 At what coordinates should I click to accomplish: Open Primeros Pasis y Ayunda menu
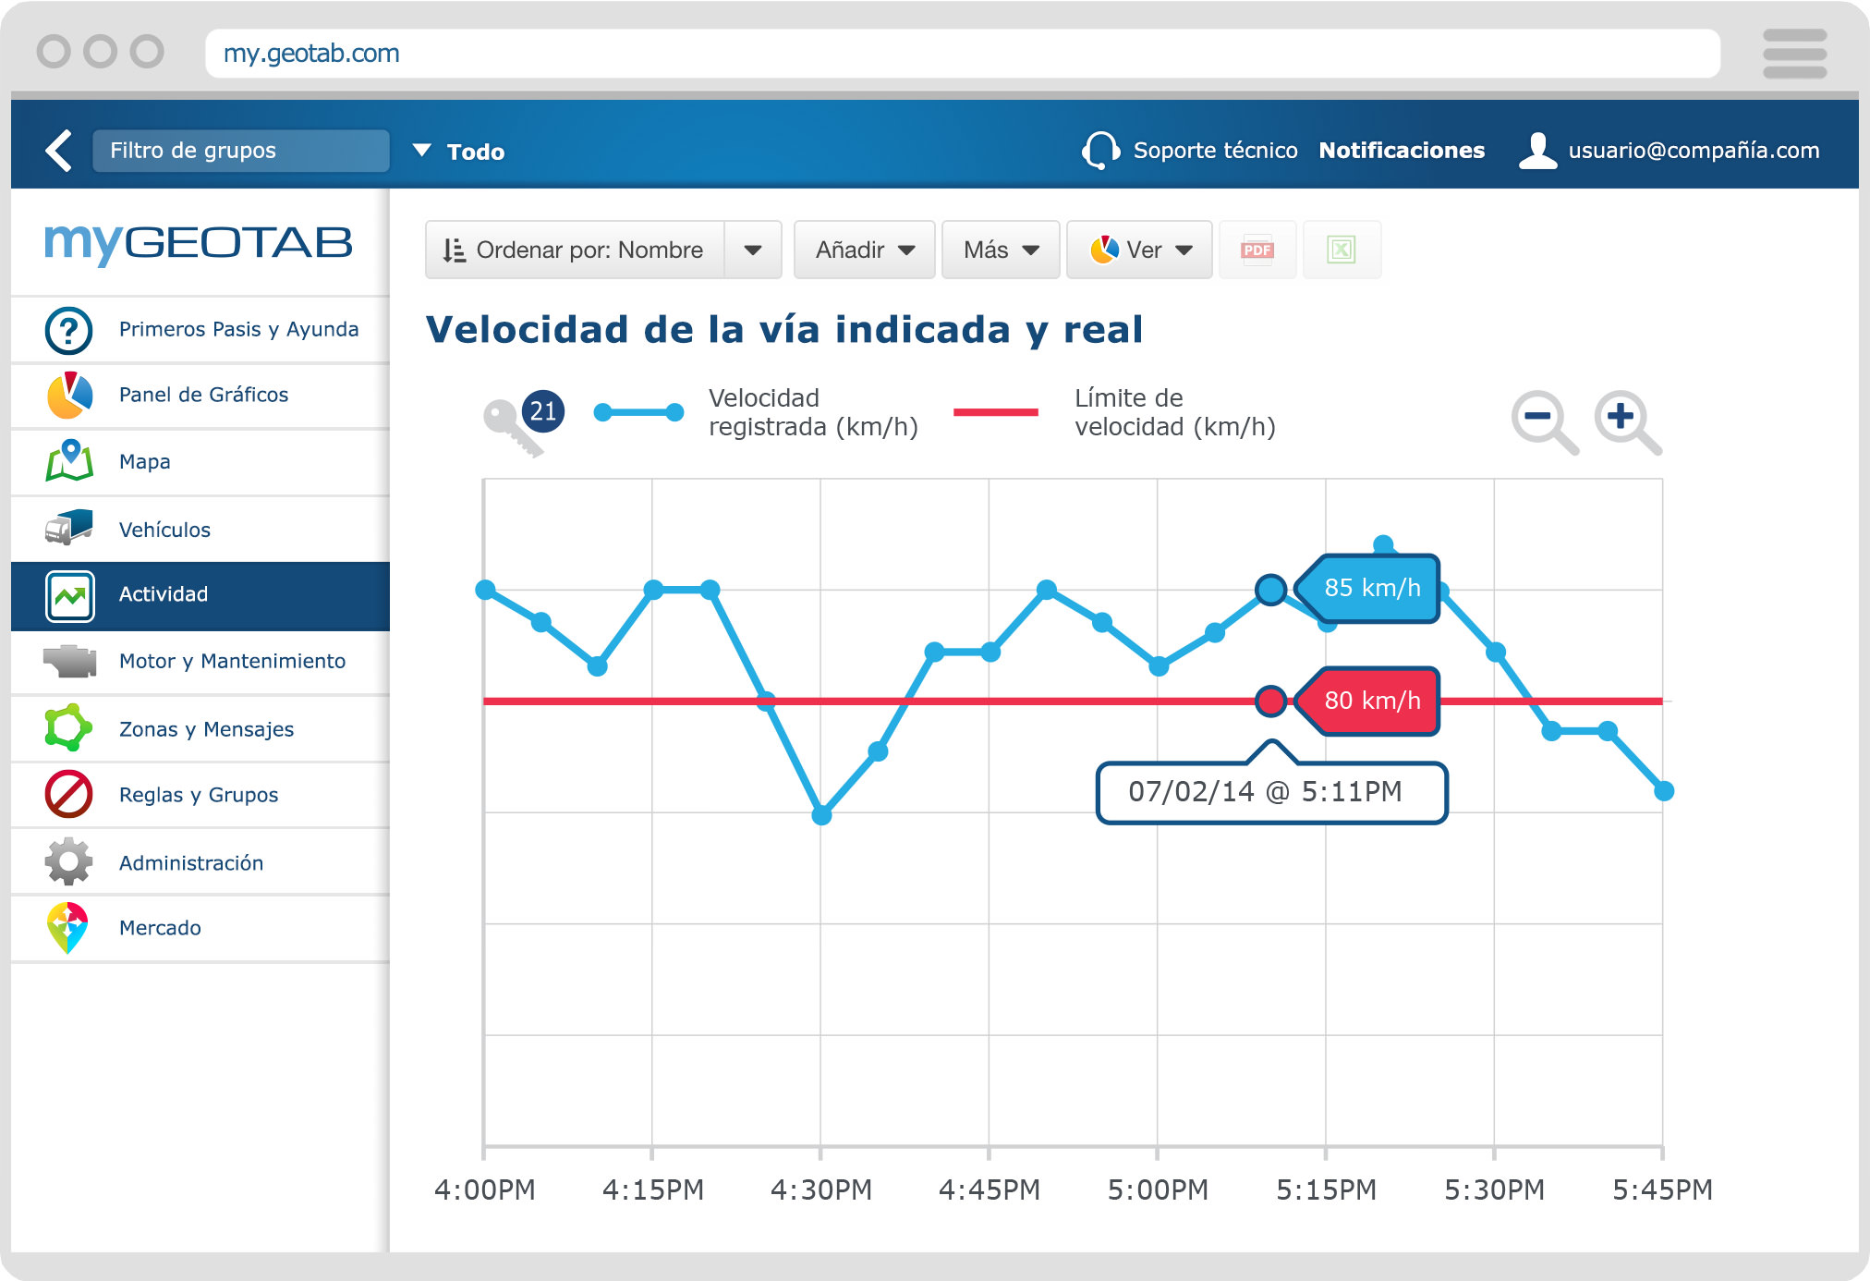point(238,329)
